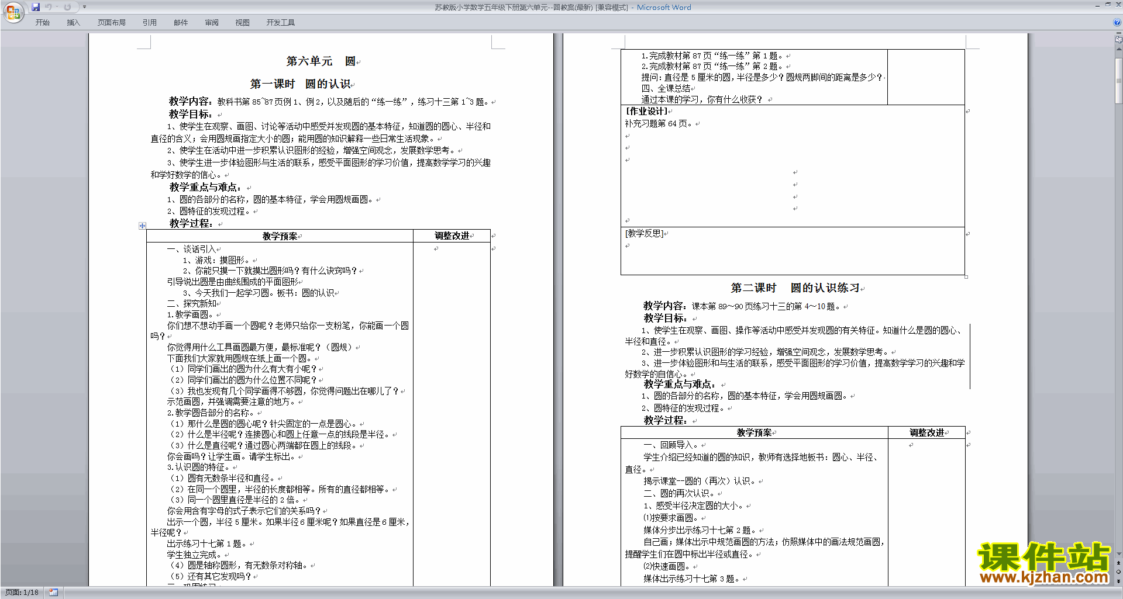The image size is (1123, 599).
Task: Open the 开发工具 ribbon tab
Action: click(281, 23)
